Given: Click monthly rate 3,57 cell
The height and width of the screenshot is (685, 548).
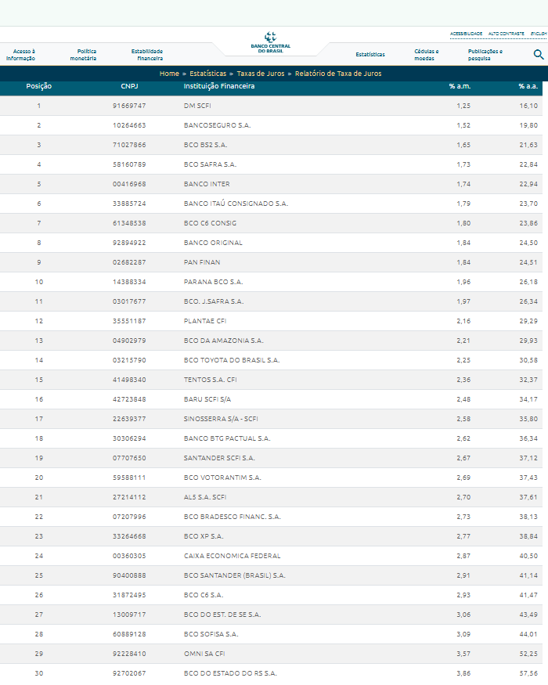Looking at the screenshot, I should 463,654.
